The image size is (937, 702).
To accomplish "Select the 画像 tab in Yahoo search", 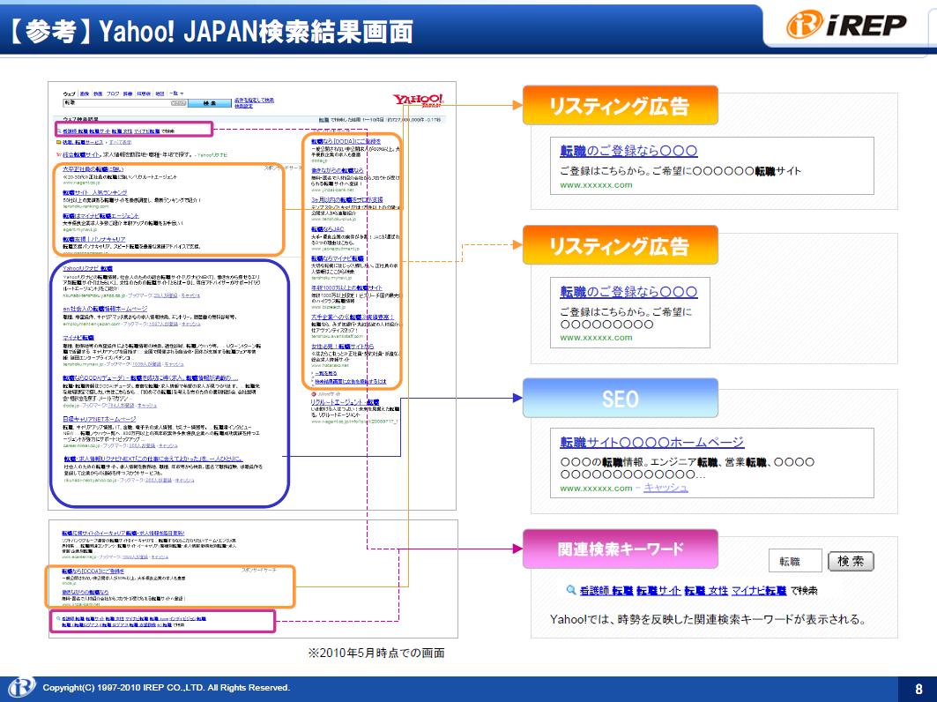I will coord(85,93).
